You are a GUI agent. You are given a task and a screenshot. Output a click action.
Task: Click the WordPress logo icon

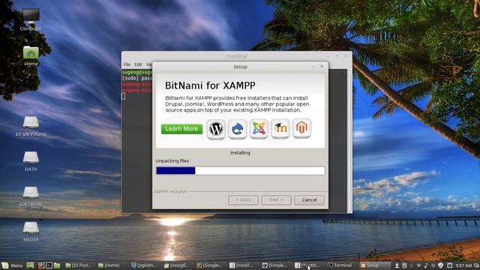point(216,129)
